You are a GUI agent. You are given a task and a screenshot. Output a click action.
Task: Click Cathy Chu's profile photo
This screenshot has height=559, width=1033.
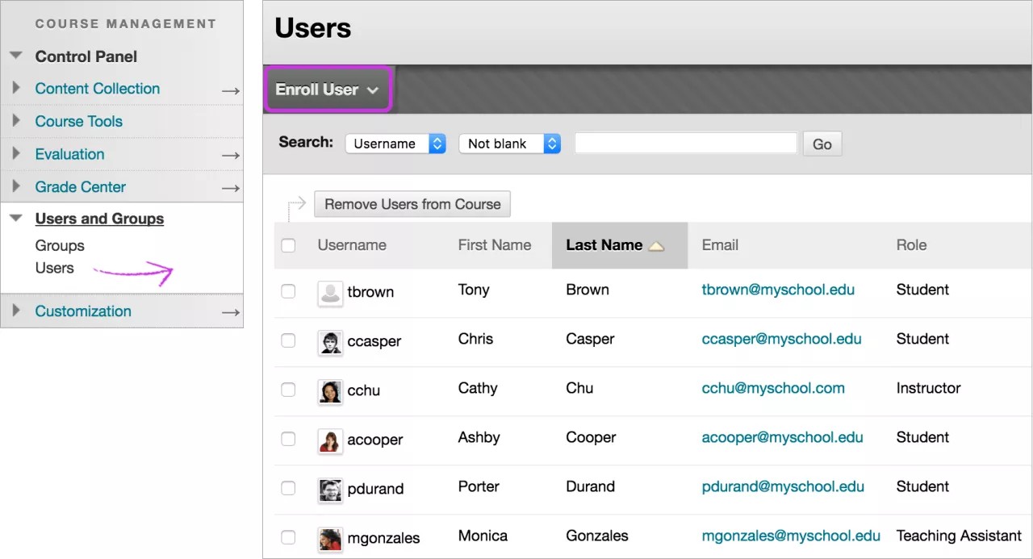(x=330, y=390)
